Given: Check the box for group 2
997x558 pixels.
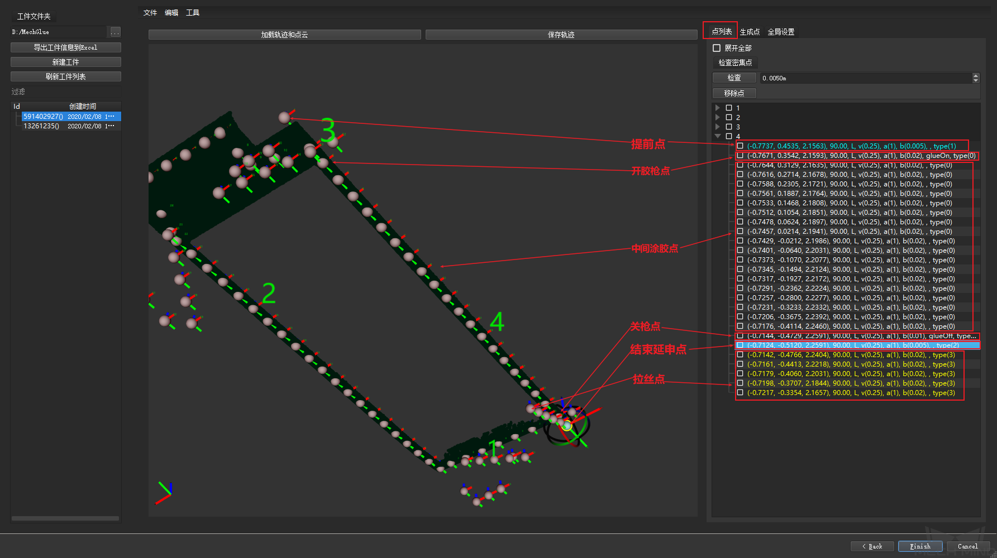Looking at the screenshot, I should pyautogui.click(x=729, y=117).
